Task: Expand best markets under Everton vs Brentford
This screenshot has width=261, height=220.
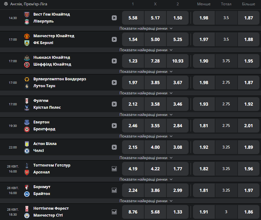Action: [146, 136]
